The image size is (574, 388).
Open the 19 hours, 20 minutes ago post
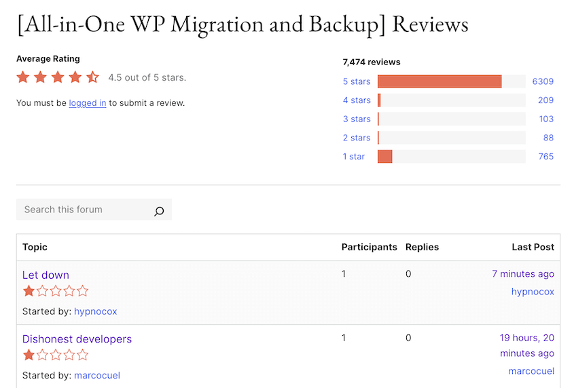tap(527, 345)
